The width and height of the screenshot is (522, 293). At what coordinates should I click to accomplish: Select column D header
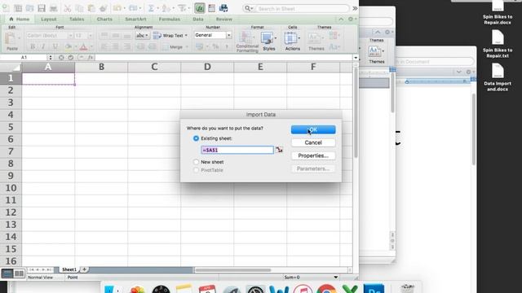[x=207, y=67]
